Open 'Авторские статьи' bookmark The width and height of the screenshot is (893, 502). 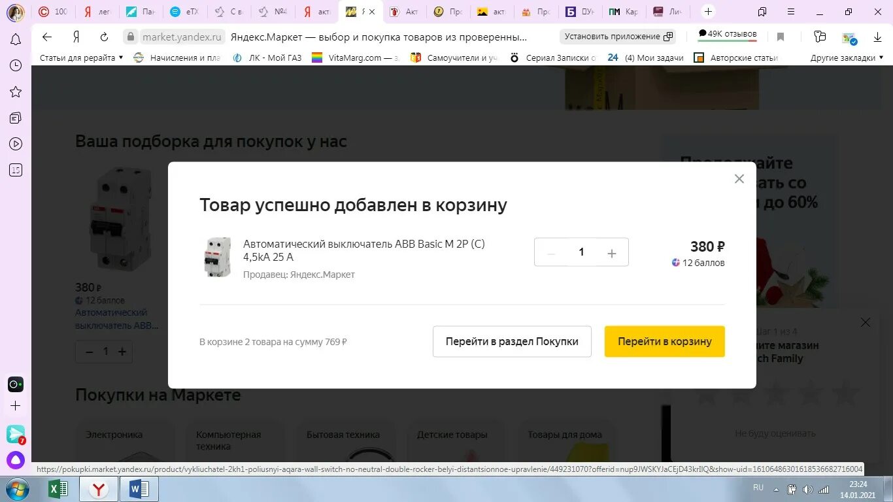coord(737,58)
